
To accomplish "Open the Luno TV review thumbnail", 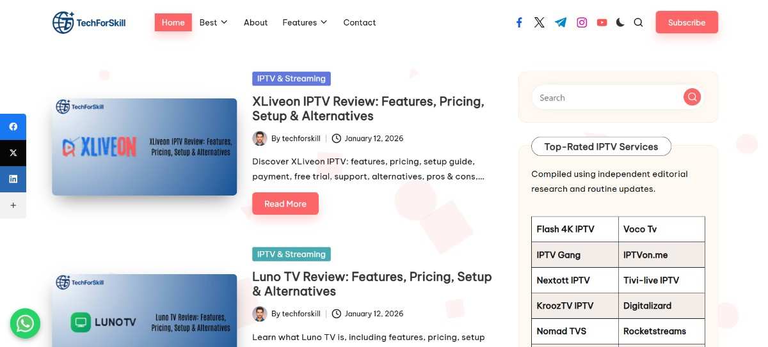I will point(145,311).
